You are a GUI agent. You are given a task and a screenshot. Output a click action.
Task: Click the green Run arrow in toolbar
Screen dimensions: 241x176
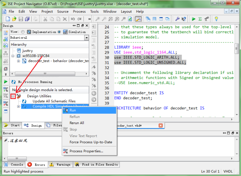tap(194, 19)
